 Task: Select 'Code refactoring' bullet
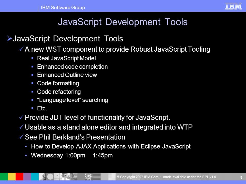pyautogui.click(x=59, y=92)
